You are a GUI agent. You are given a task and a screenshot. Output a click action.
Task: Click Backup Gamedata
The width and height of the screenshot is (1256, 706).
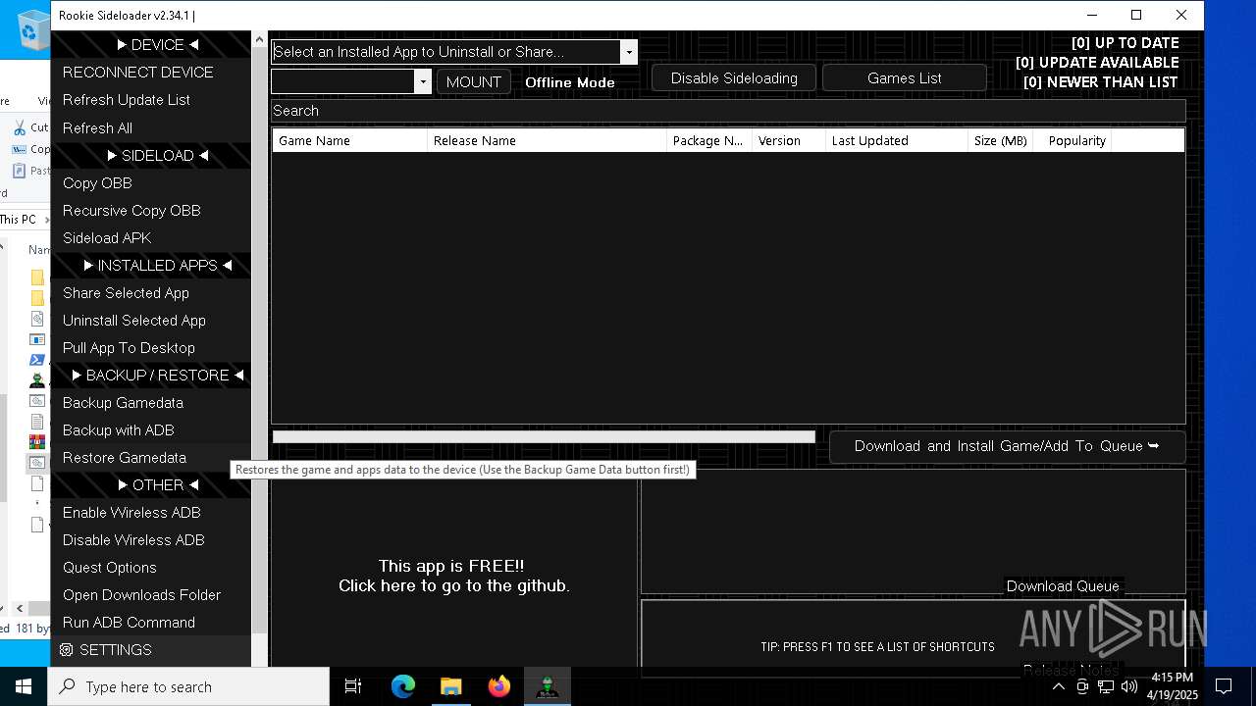click(151, 402)
